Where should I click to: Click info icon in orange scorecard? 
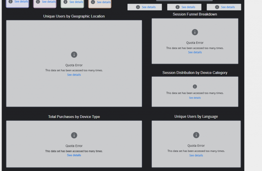click(93, 2)
